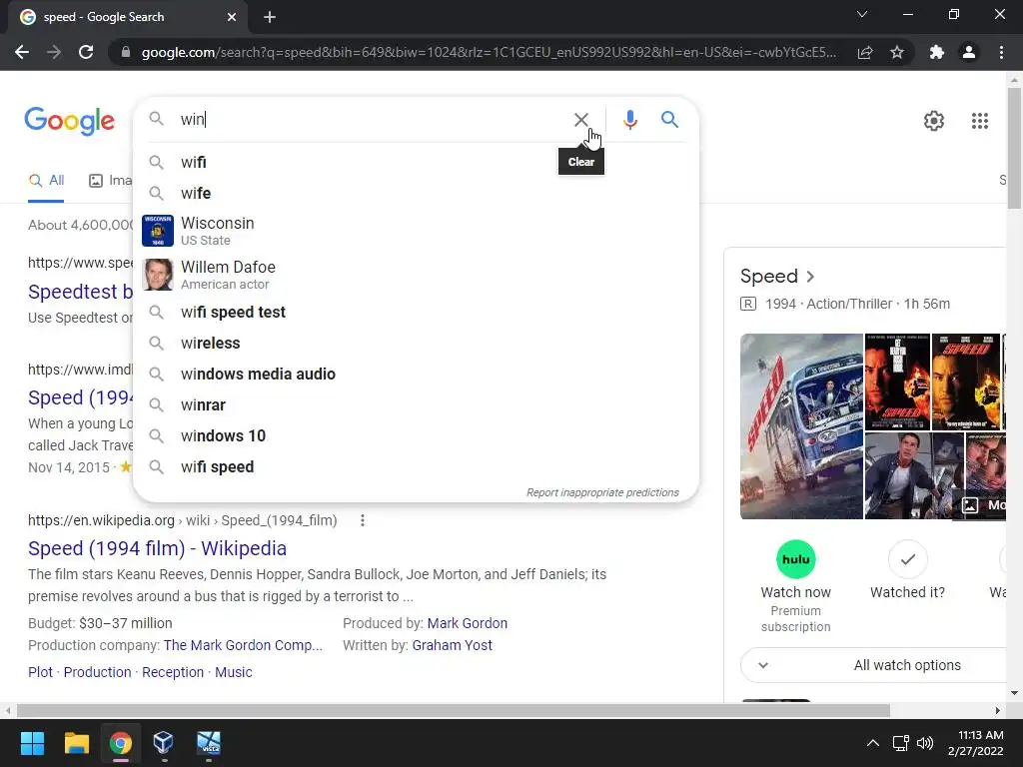The image size is (1023, 767).
Task: Select "wifi speed test" suggestion
Action: tap(416, 312)
